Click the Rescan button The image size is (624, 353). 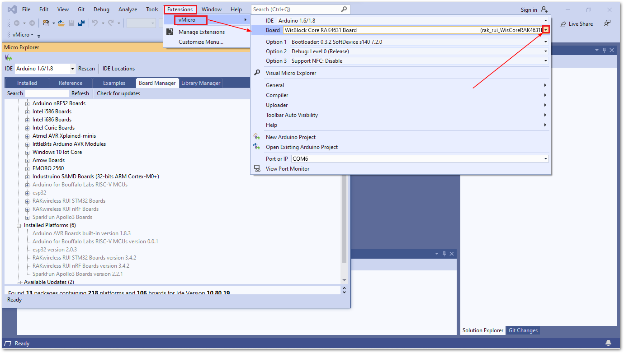pyautogui.click(x=86, y=69)
